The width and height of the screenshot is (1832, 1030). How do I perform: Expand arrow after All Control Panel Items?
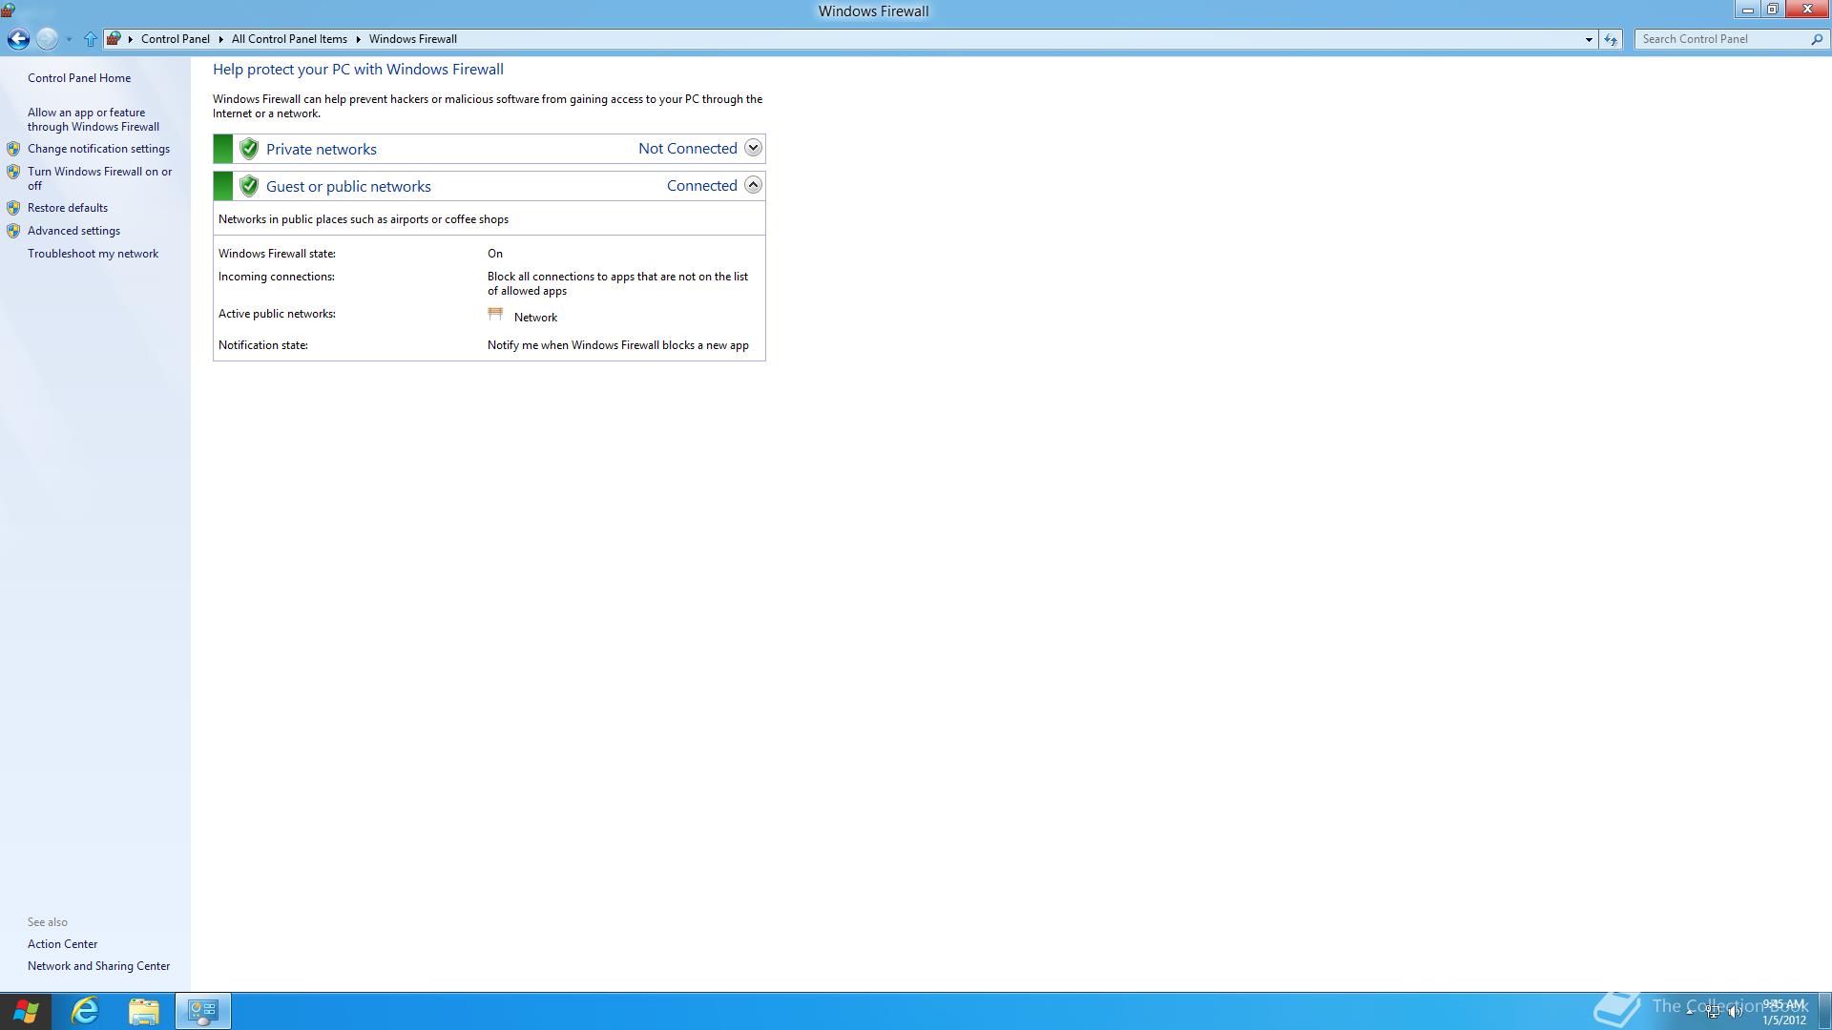pyautogui.click(x=359, y=39)
